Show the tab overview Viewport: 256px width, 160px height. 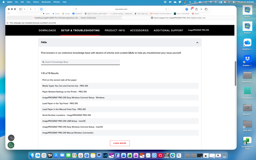click(x=206, y=9)
